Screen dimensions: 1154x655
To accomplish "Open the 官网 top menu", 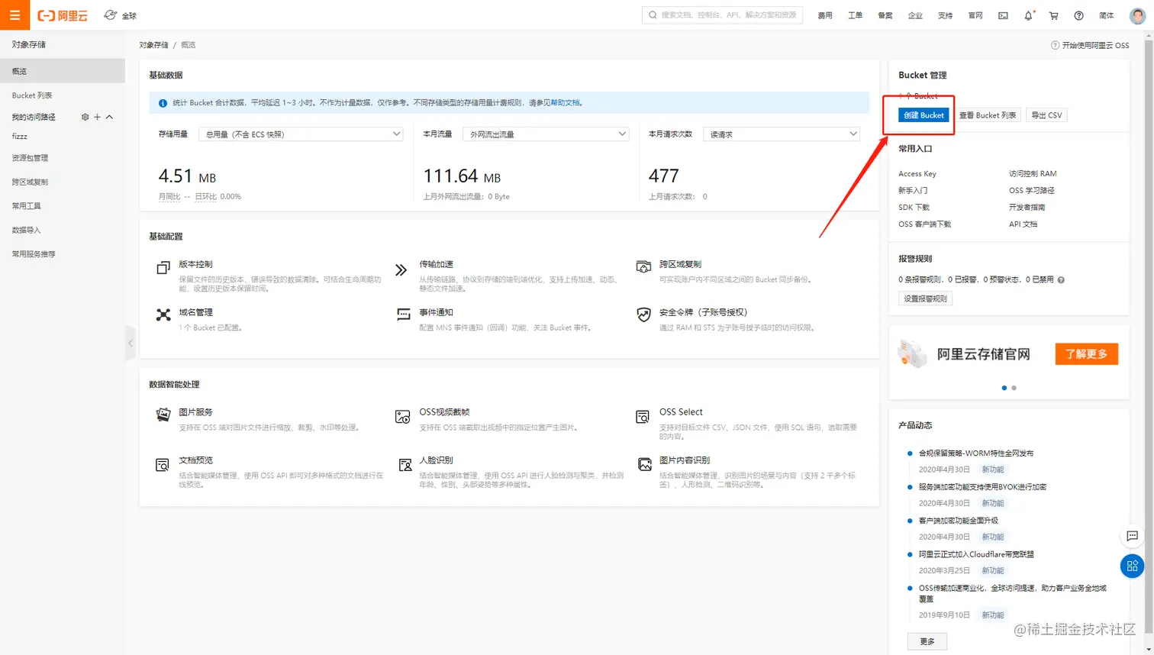I will (975, 15).
